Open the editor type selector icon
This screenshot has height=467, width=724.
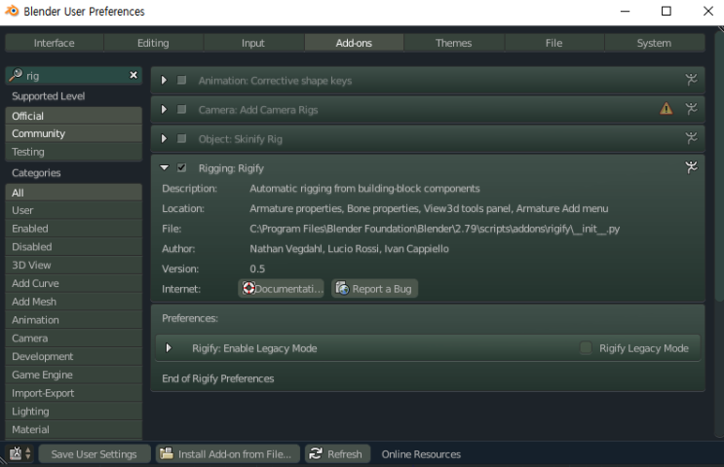pyautogui.click(x=20, y=453)
